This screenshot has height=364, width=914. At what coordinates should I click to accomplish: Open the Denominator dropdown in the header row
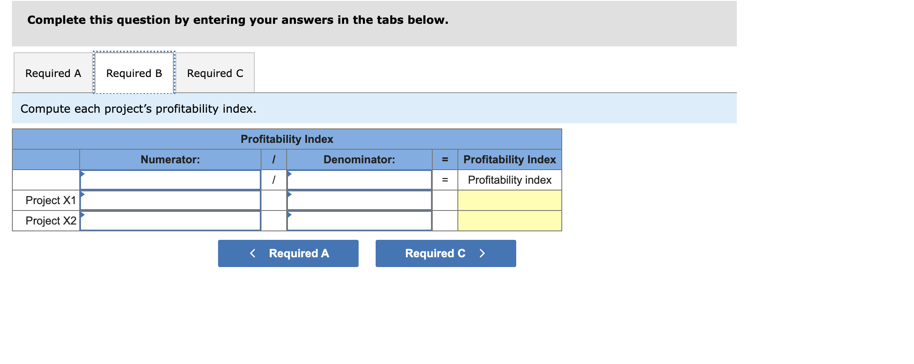point(360,179)
